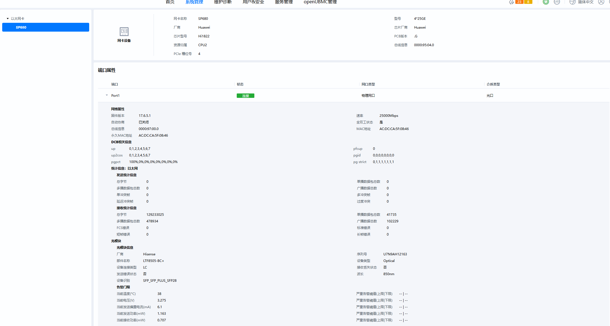Collapse the Port1 row details
This screenshot has width=610, height=326.
[107, 95]
